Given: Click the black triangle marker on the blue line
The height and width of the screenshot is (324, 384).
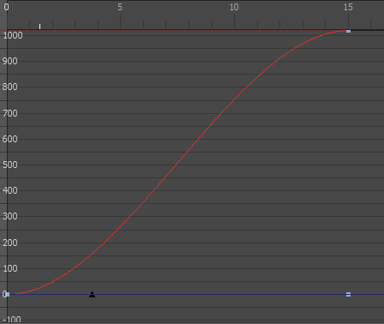Looking at the screenshot, I should (x=92, y=295).
